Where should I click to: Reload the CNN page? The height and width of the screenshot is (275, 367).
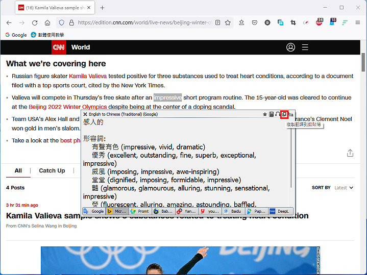[x=35, y=22]
